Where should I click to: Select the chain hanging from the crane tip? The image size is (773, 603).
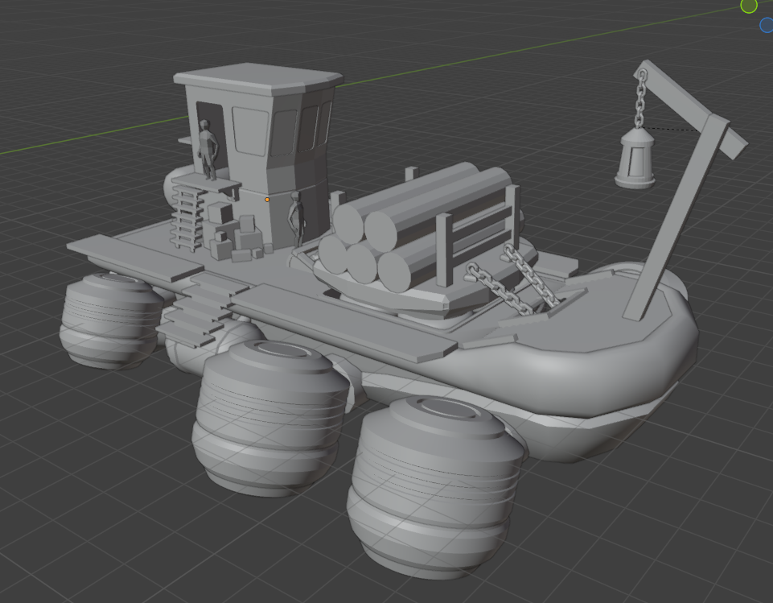[x=641, y=99]
